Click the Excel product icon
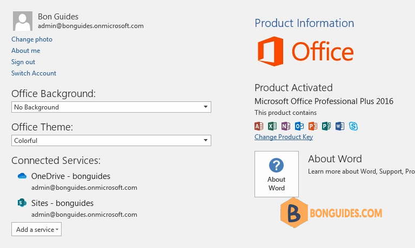This screenshot has height=248, width=415. point(272,126)
